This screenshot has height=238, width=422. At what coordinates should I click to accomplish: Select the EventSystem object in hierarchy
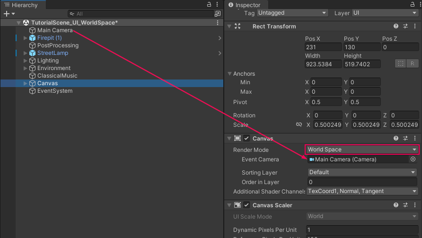click(x=55, y=91)
